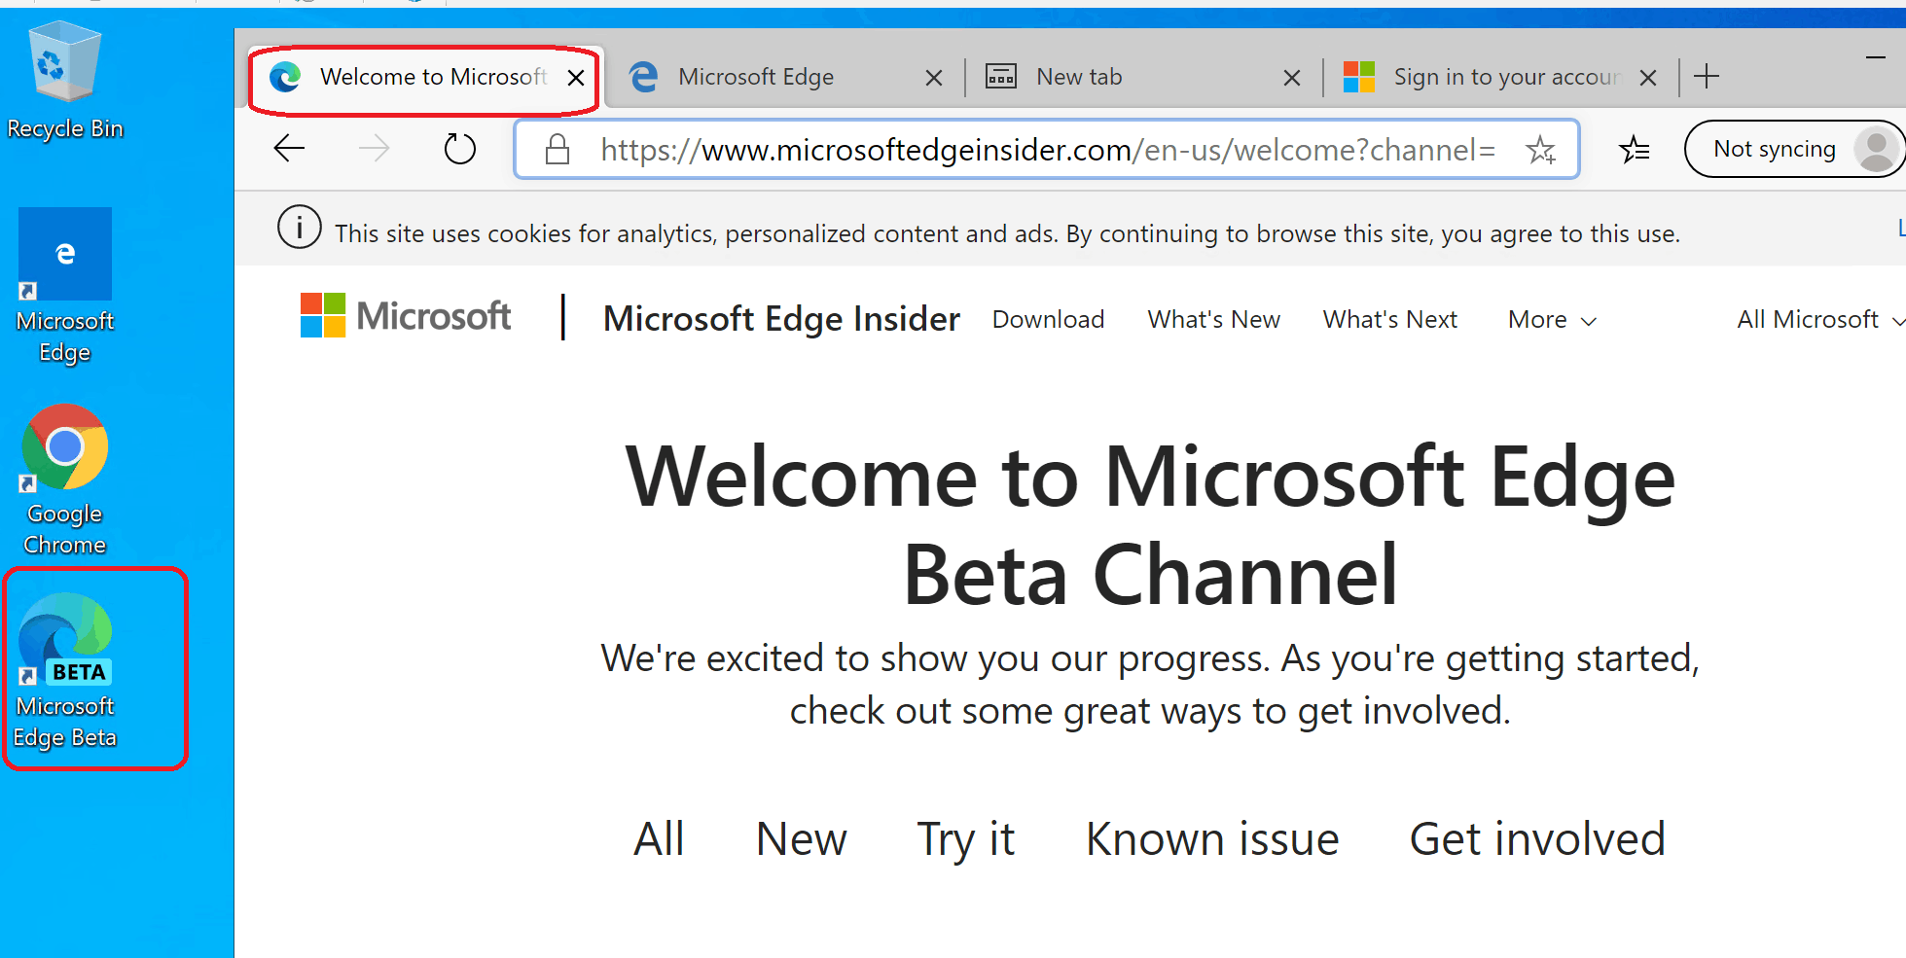Screen dimensions: 1906x958
Task: Open the What's New nav link
Action: click(x=1213, y=319)
